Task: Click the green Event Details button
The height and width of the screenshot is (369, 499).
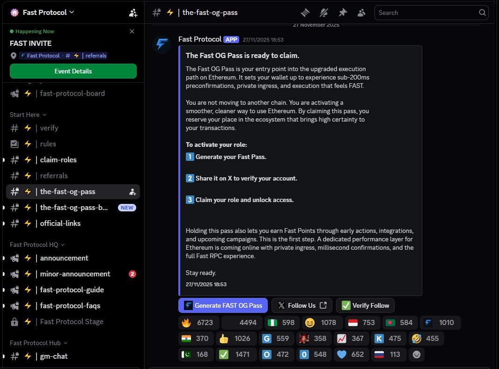Action: (x=73, y=71)
